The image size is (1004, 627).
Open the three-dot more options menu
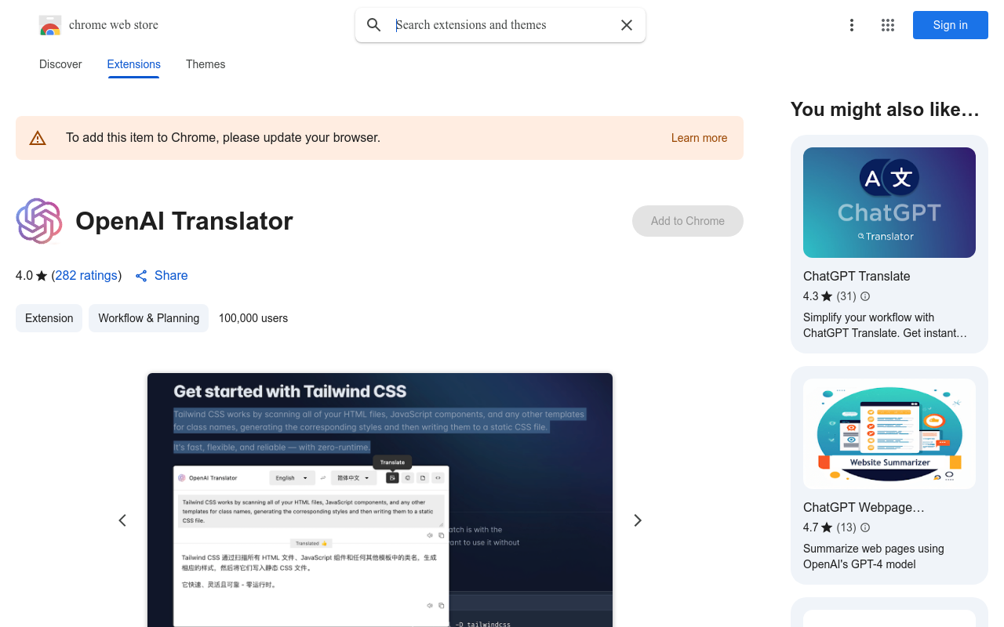click(852, 25)
